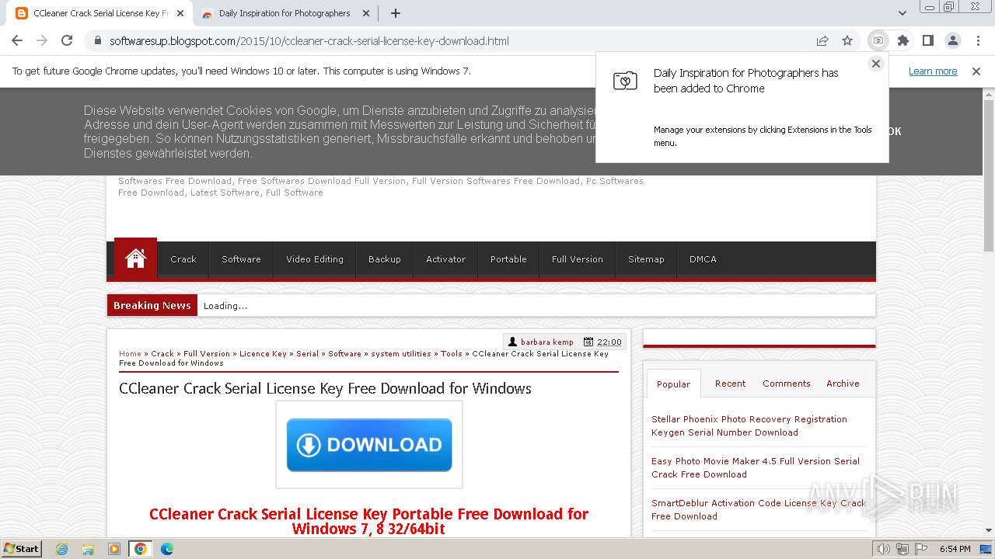Open the Extensions puzzle icon
995x559 pixels.
(x=903, y=40)
